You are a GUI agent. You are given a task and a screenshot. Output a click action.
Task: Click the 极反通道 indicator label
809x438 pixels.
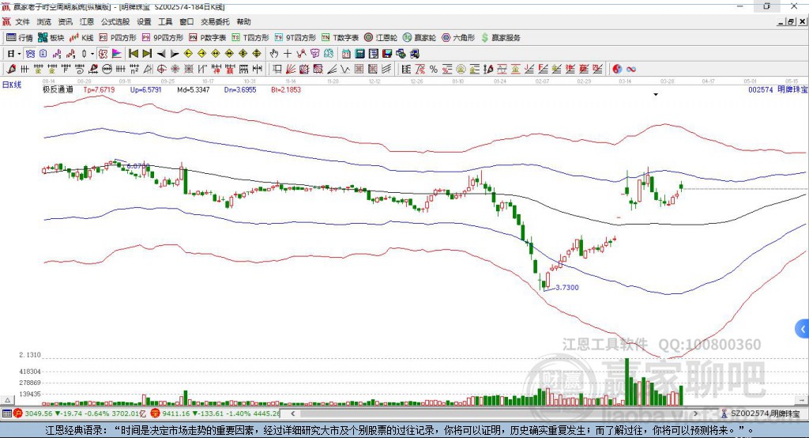click(x=58, y=89)
